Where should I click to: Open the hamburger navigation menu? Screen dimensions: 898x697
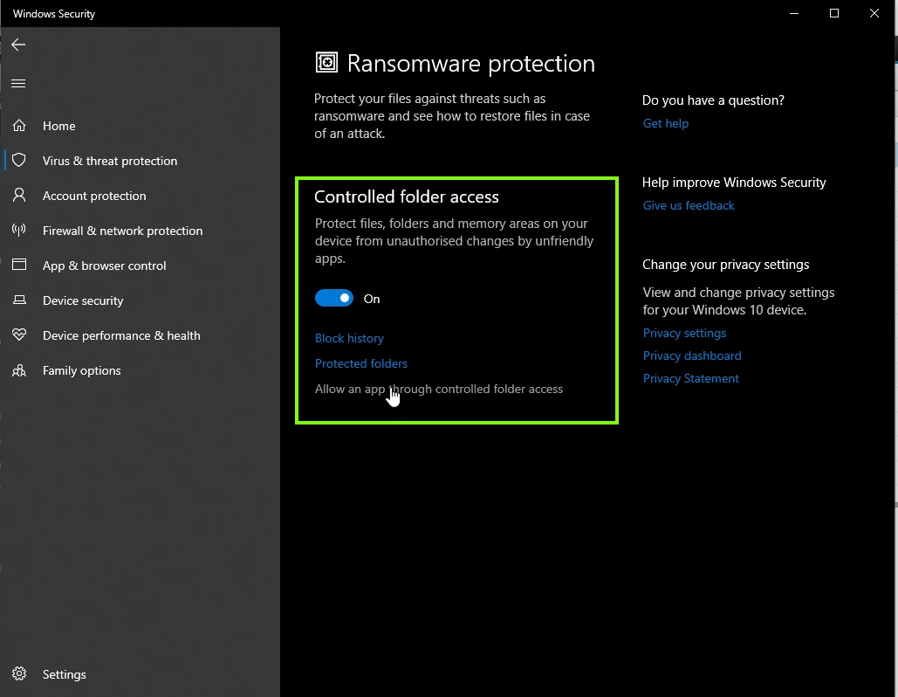[x=18, y=84]
